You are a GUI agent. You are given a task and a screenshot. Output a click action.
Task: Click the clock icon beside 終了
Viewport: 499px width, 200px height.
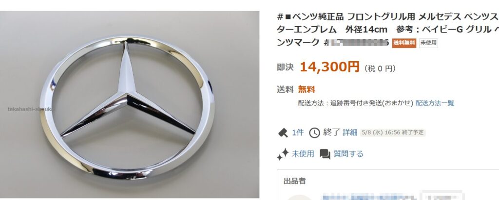tap(314, 133)
